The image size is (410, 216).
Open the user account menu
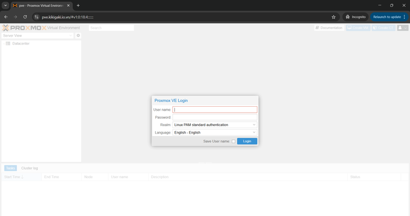point(403,28)
